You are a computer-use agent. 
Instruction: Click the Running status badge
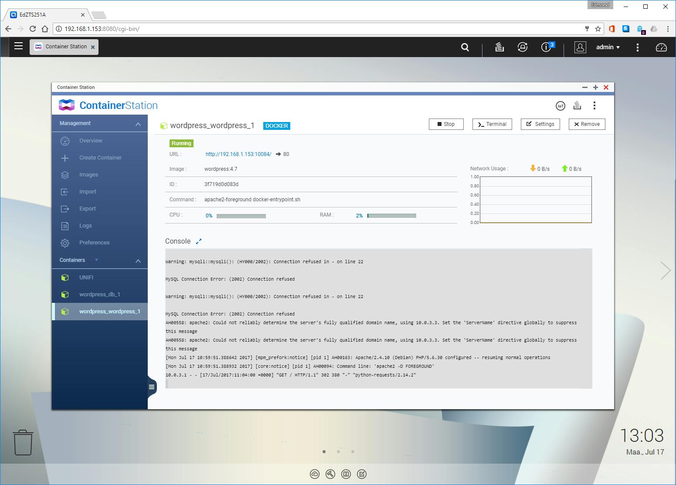[x=181, y=143]
